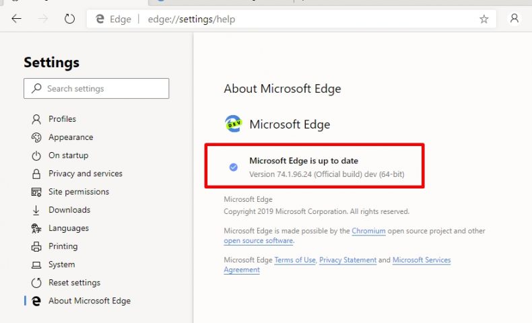Click the Edge icon in address bar
Viewport: 532px width, 323px height.
pyautogui.click(x=100, y=19)
